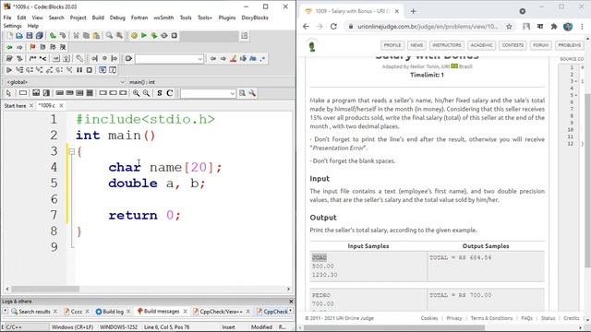591x332 pixels.
Task: Click the browser horizontal scrollbar thumb
Action: (x=394, y=328)
